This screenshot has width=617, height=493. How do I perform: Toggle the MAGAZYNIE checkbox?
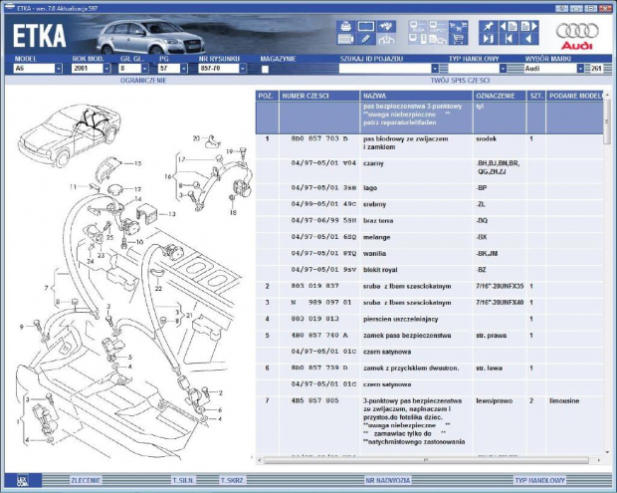coord(266,69)
